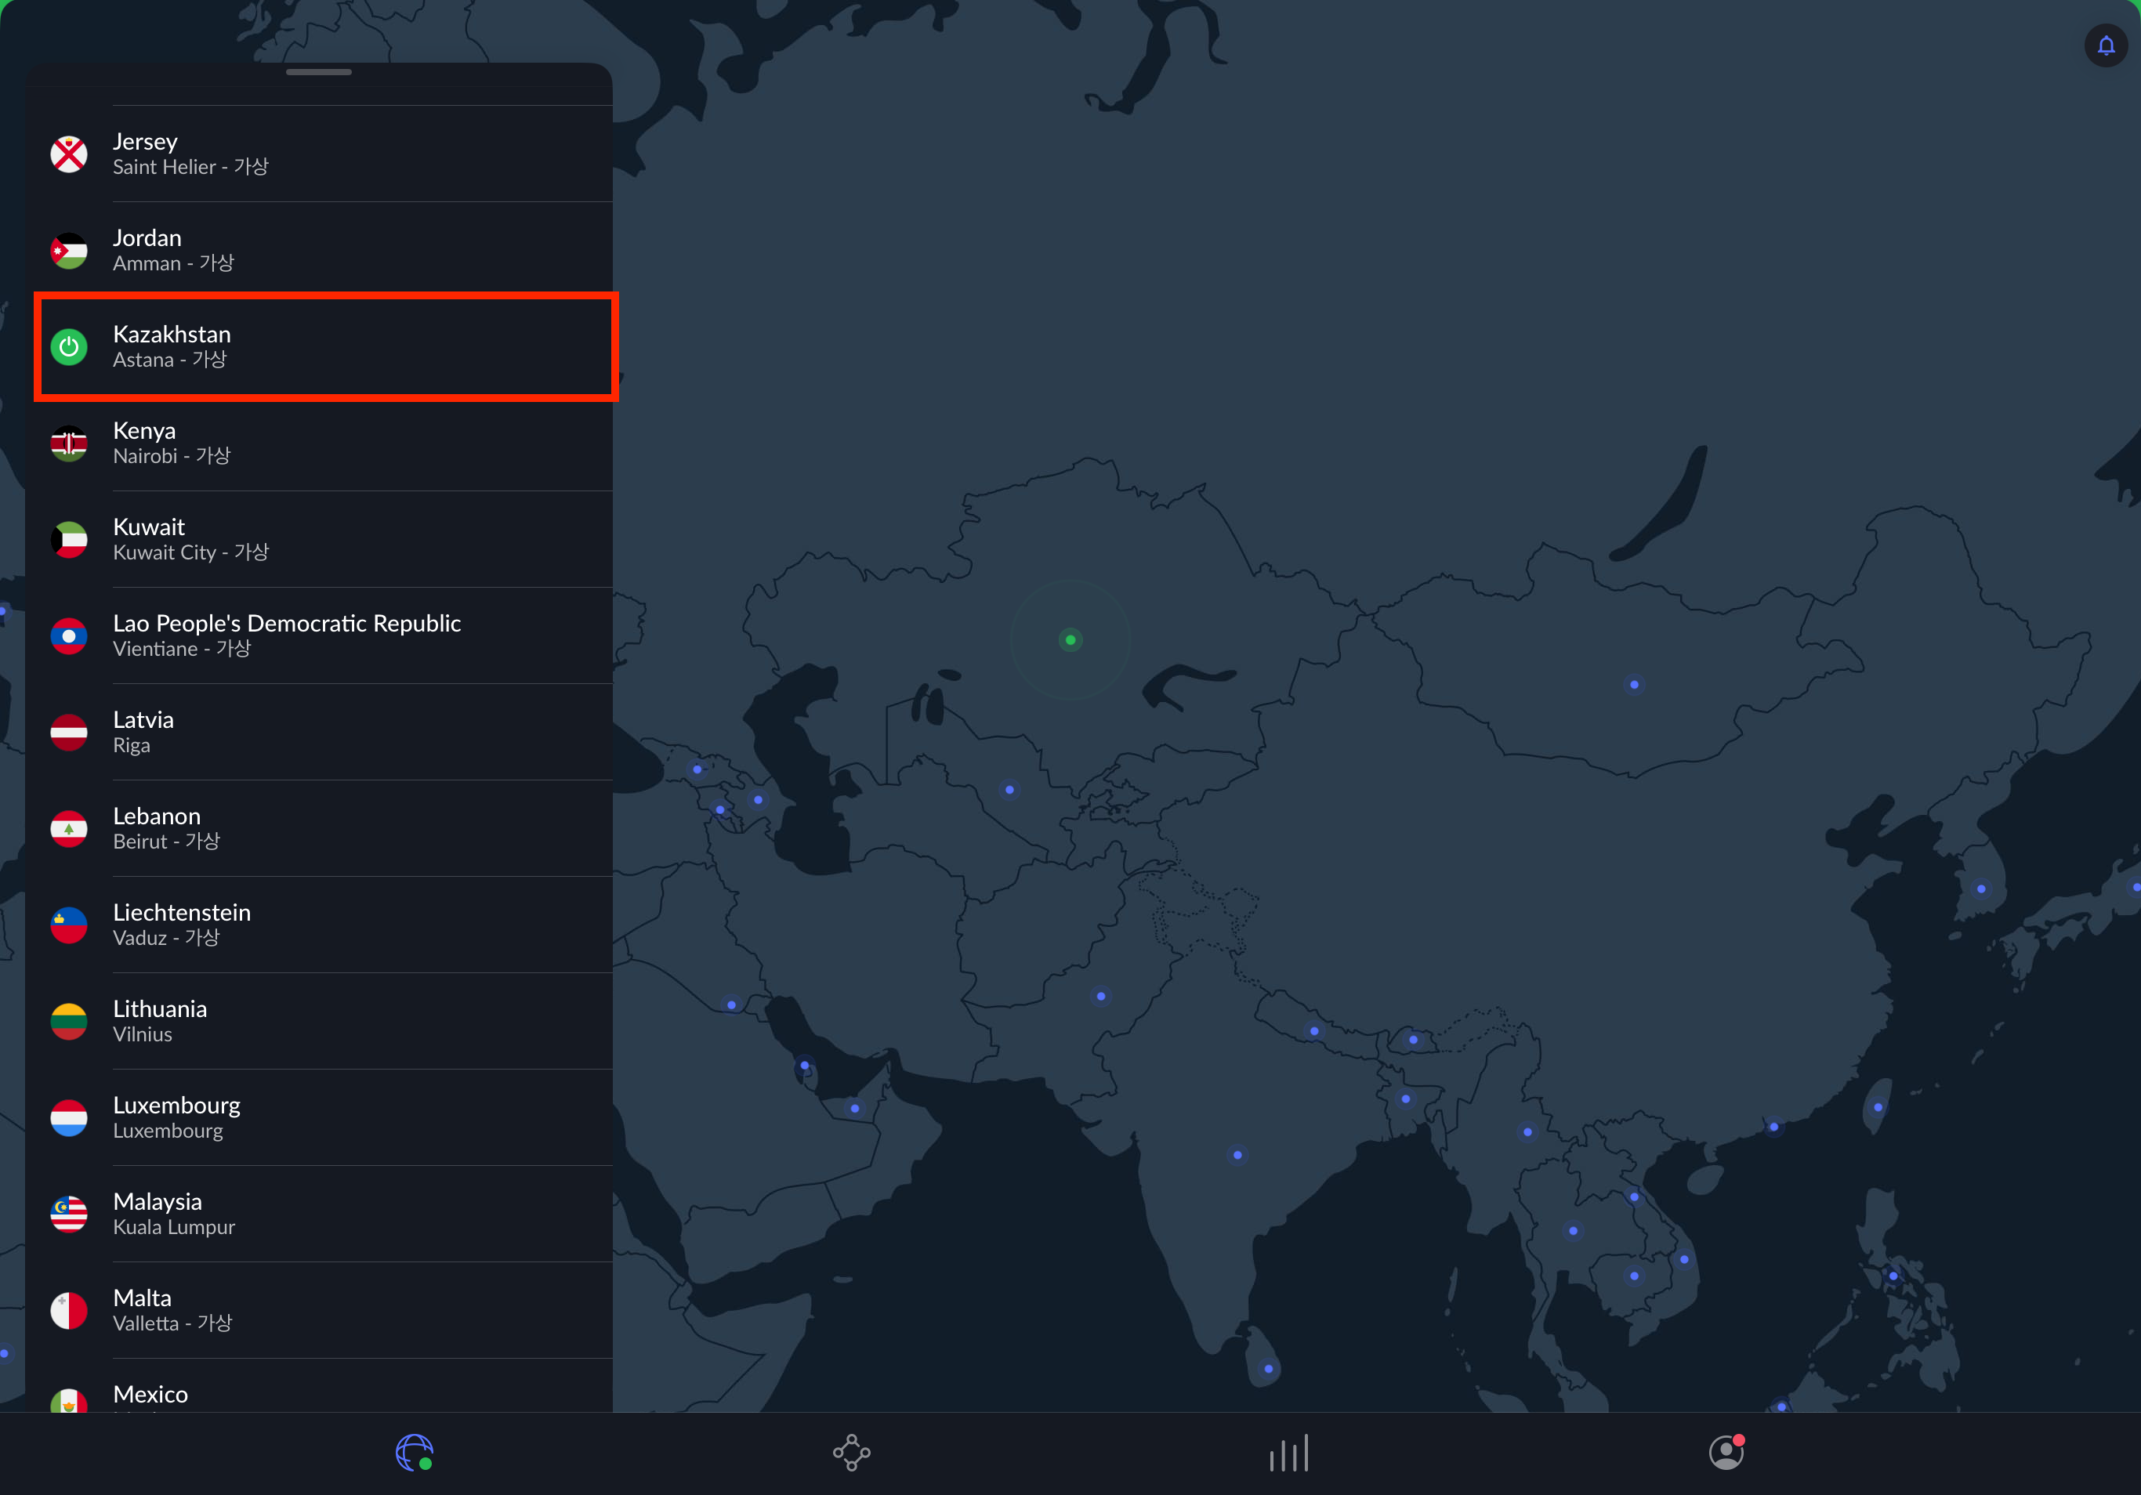
Task: Open the notifications bell icon
Action: 2105,45
